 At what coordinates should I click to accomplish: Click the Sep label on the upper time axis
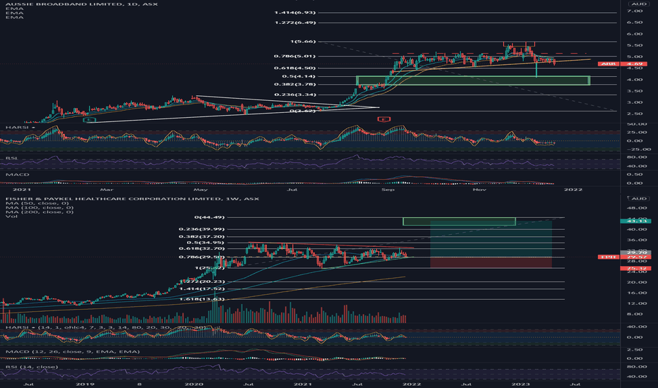click(388, 190)
